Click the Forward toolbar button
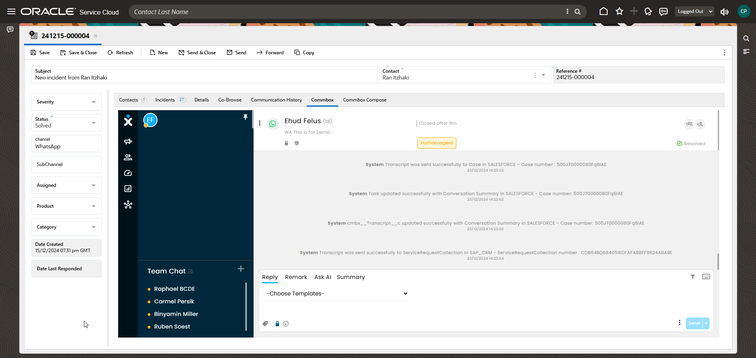 270,53
